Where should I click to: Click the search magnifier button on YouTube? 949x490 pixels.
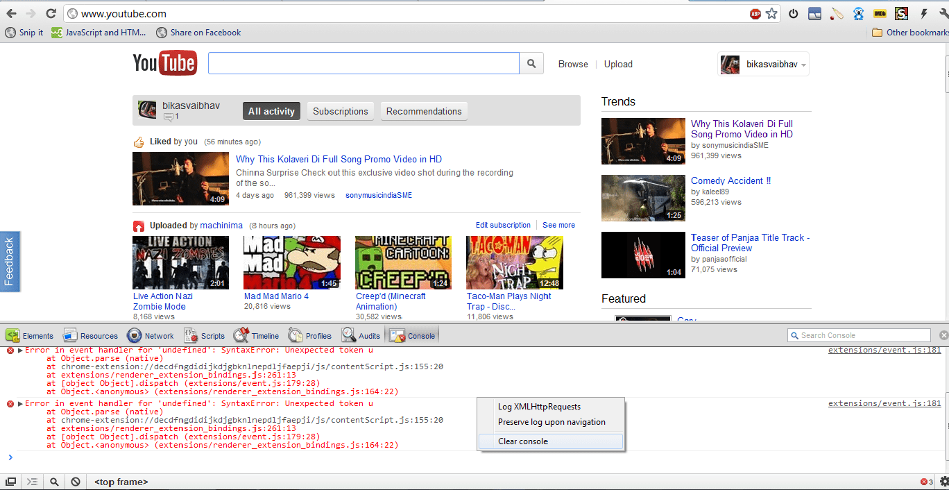tap(531, 64)
